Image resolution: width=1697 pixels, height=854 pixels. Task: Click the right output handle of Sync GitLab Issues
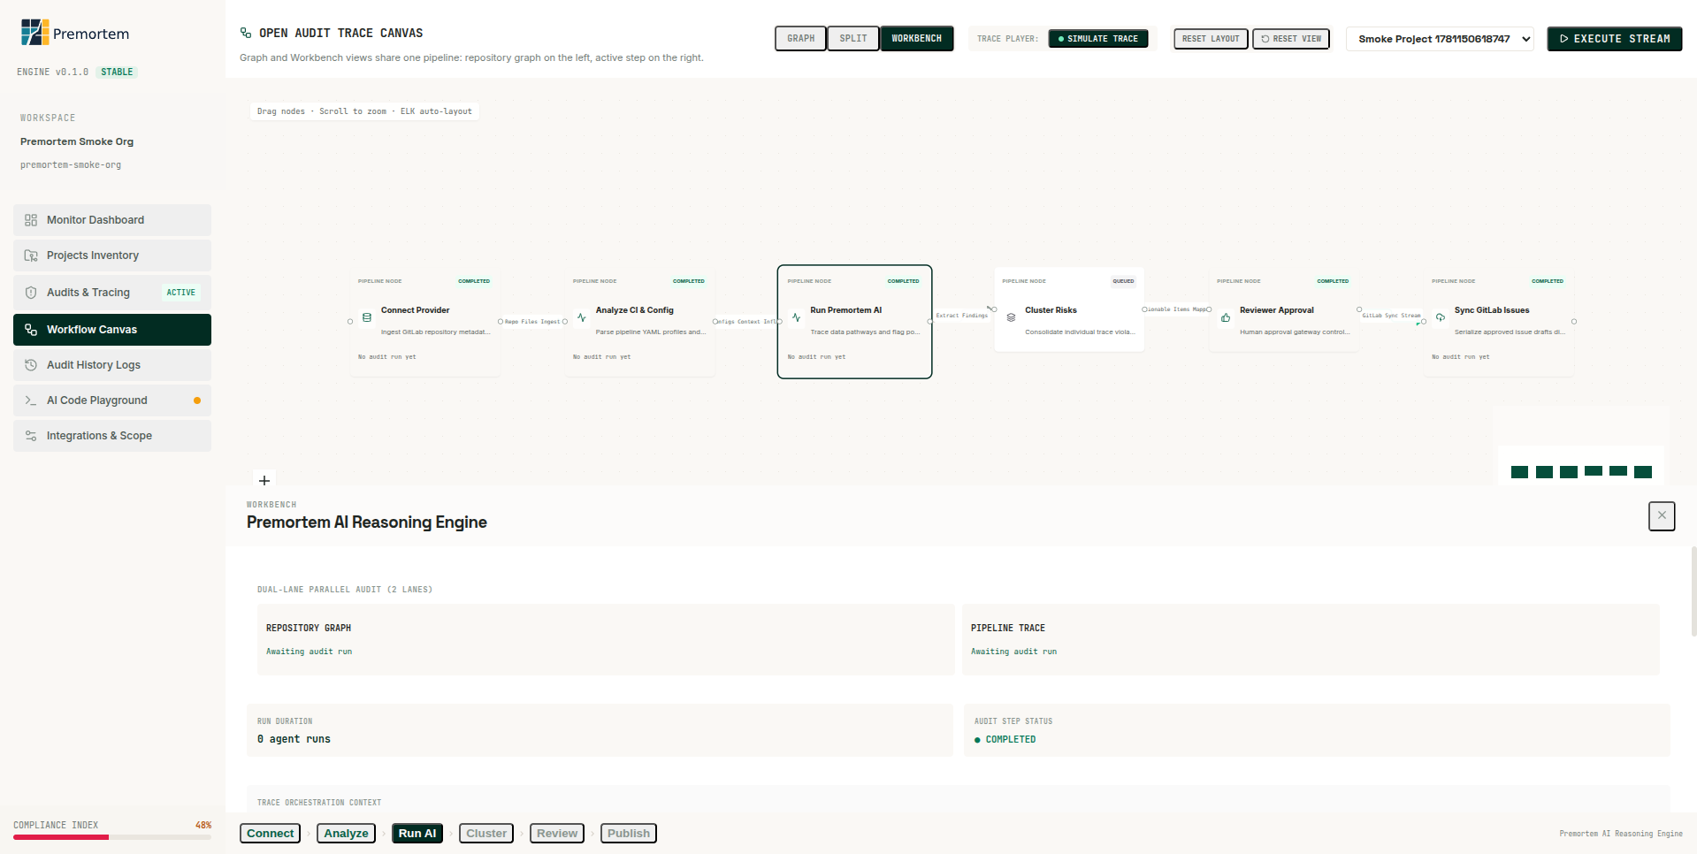(x=1574, y=322)
